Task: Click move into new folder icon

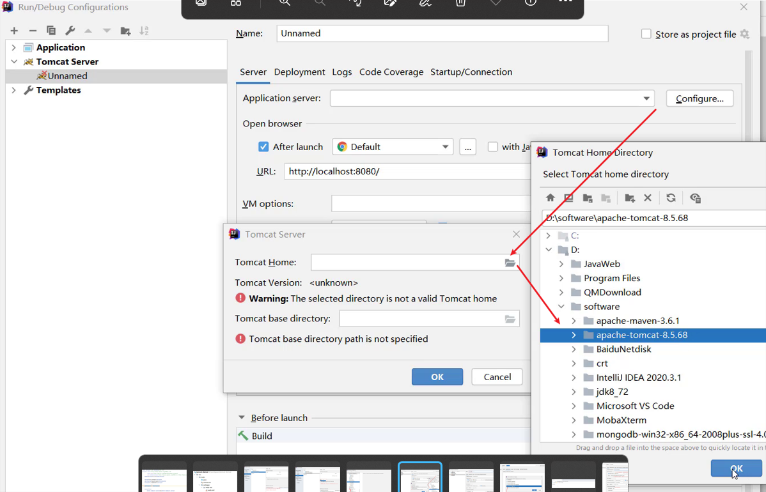Action: [125, 31]
